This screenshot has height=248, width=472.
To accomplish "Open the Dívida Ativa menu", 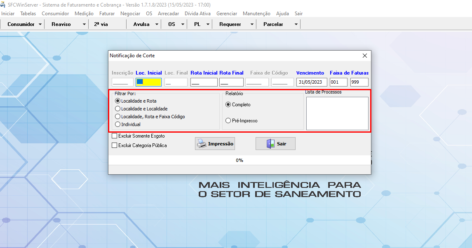I will click(197, 14).
